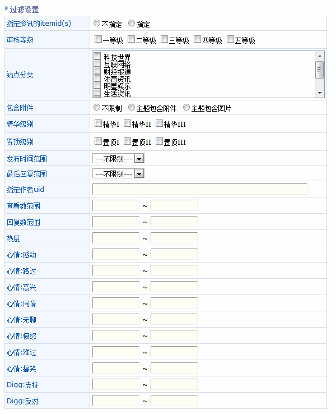Check 科技世界 in the site category list

tap(97, 56)
